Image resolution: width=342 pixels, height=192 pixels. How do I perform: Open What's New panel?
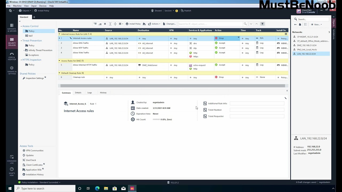coord(12,171)
